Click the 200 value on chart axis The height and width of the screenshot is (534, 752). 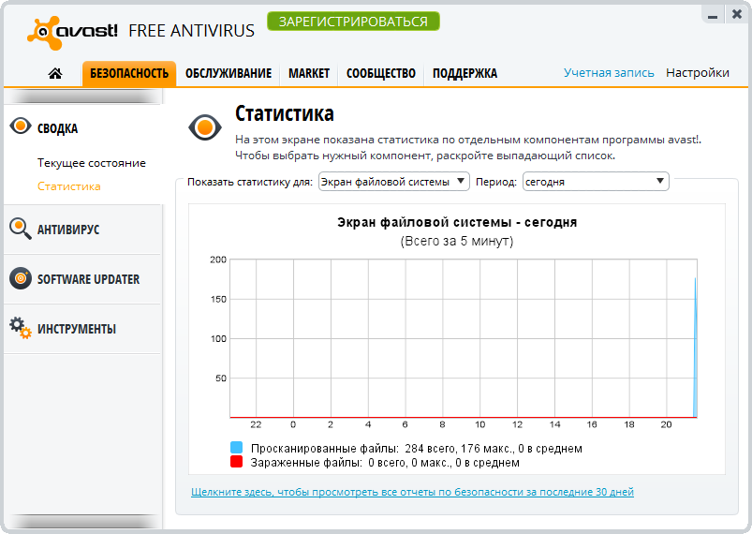[x=218, y=260]
